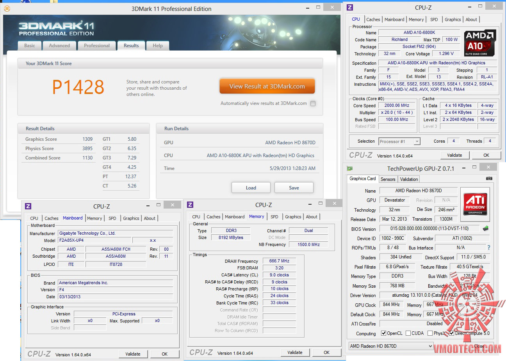Save the BIOS using the GPU-Z chip icon
This screenshot has width=506, height=361.
click(486, 228)
